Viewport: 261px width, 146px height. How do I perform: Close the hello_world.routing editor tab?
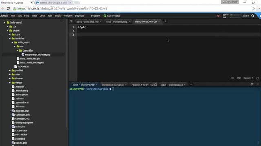[130, 22]
